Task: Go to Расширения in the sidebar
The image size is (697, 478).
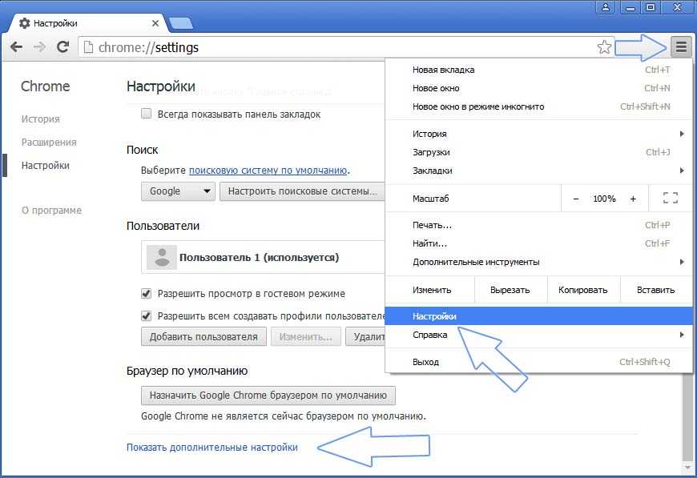Action: pos(49,143)
